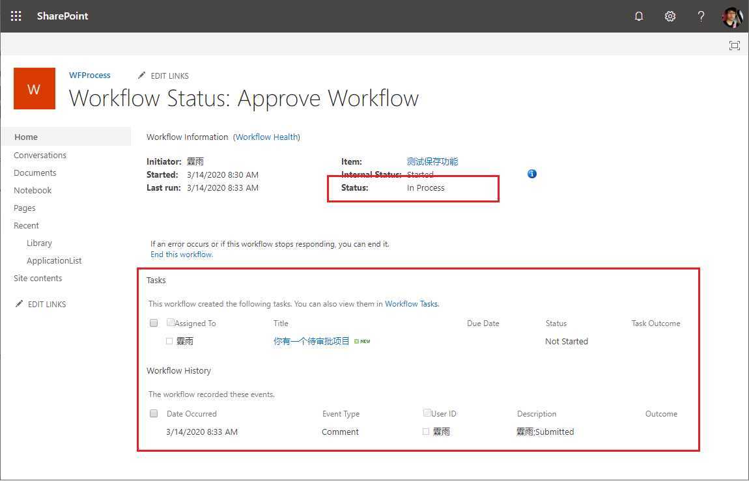
Task: Click EDIT LINKS in top navigation
Action: tap(169, 76)
